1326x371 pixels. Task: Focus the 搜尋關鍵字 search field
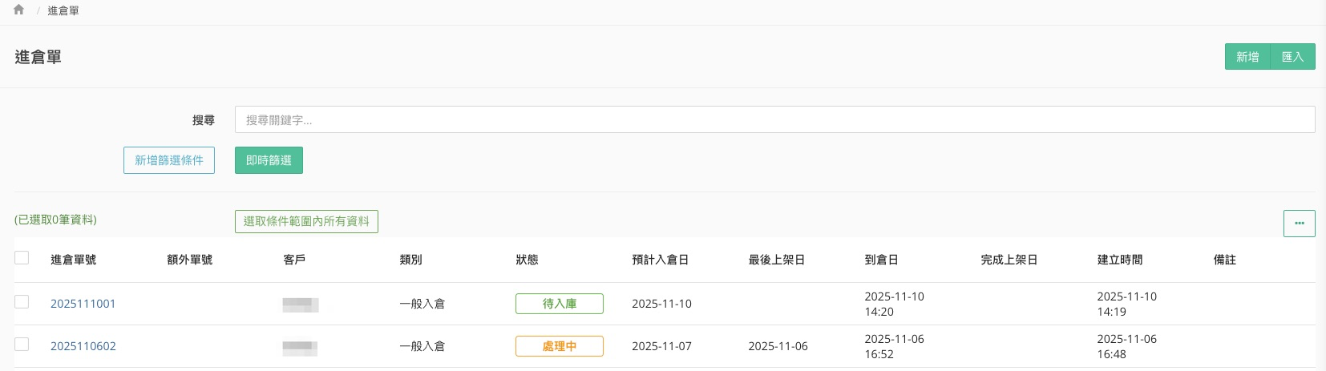click(x=774, y=120)
